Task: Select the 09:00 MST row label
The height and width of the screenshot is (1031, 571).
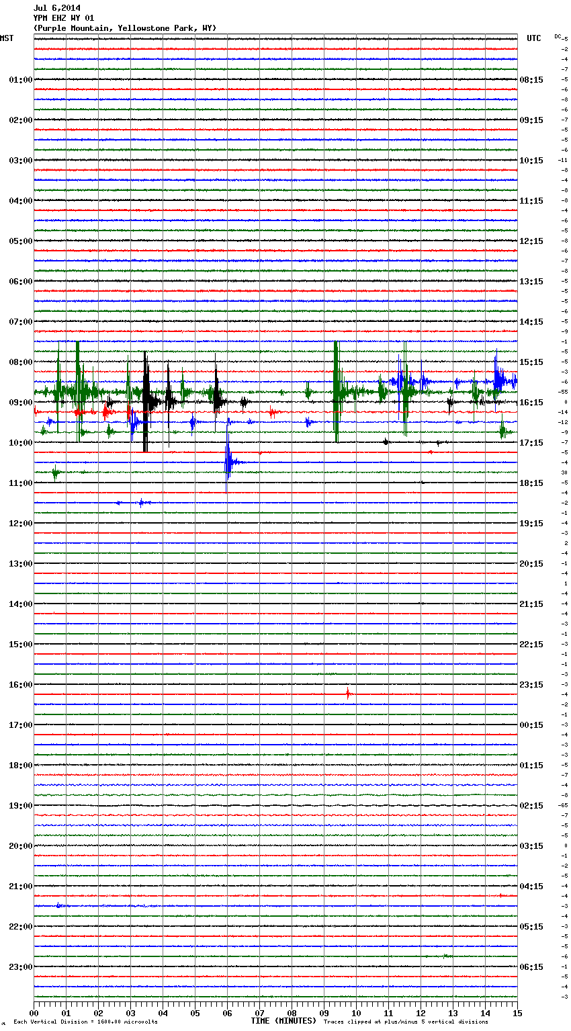Action: (x=21, y=403)
